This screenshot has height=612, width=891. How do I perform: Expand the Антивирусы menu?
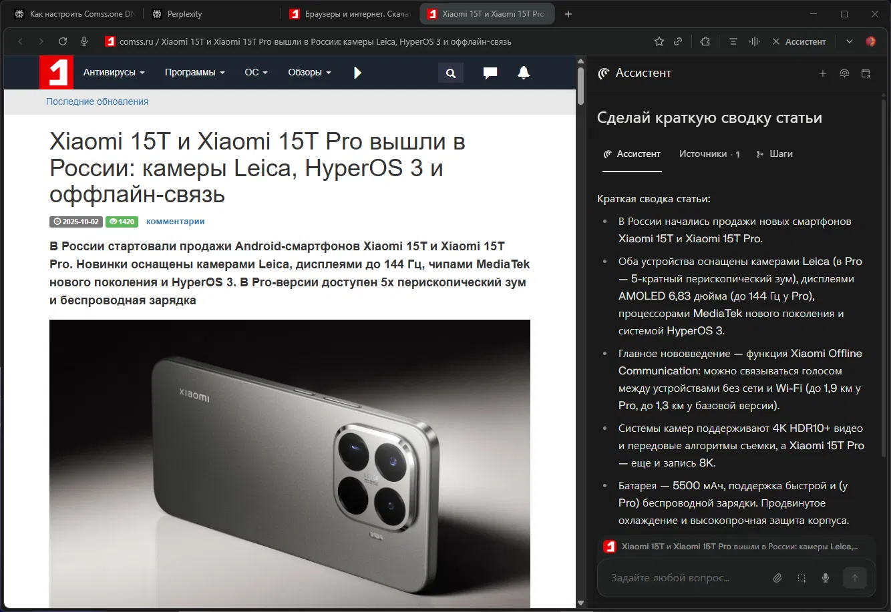[114, 72]
